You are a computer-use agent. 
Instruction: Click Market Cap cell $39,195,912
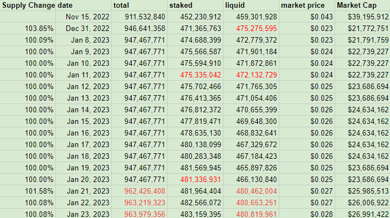click(x=362, y=17)
